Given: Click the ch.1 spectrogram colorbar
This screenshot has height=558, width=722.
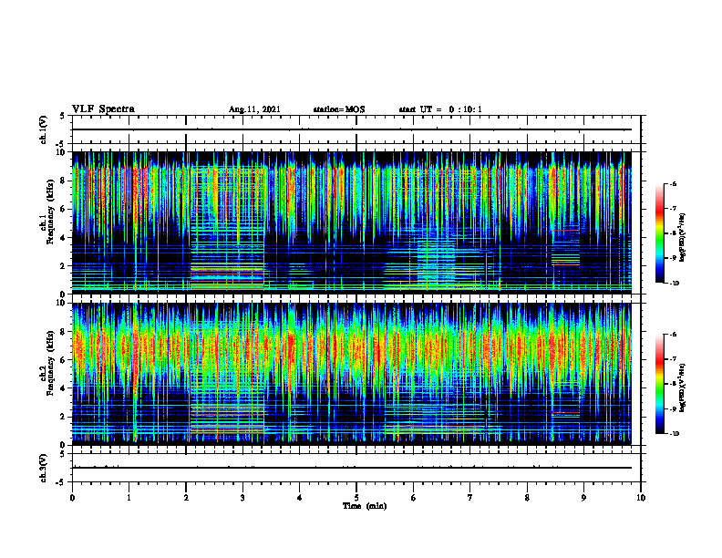Looking at the screenshot, I should click(660, 233).
